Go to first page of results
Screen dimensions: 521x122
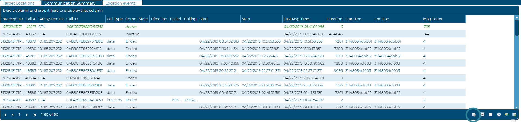[x=5, y=115]
